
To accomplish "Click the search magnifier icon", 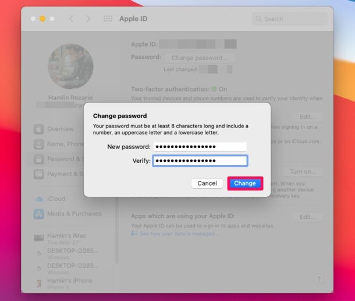I will [258, 19].
